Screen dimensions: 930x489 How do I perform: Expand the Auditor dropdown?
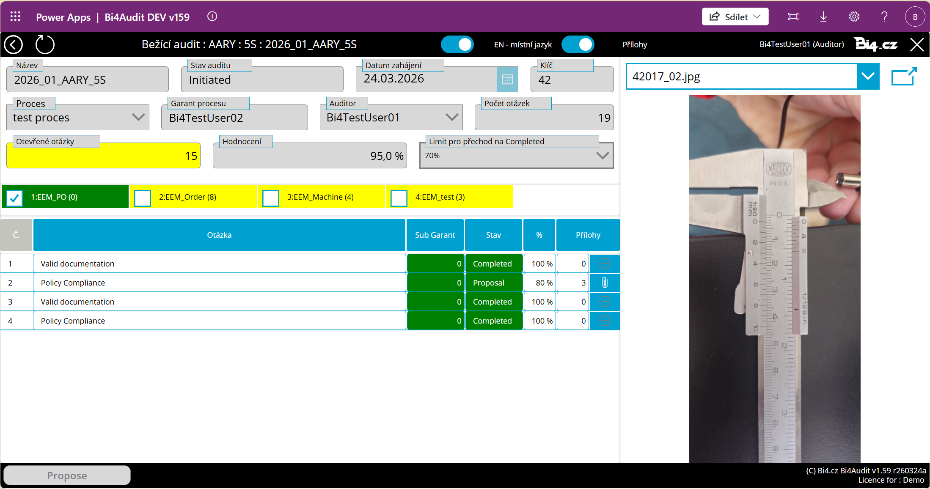pos(452,117)
